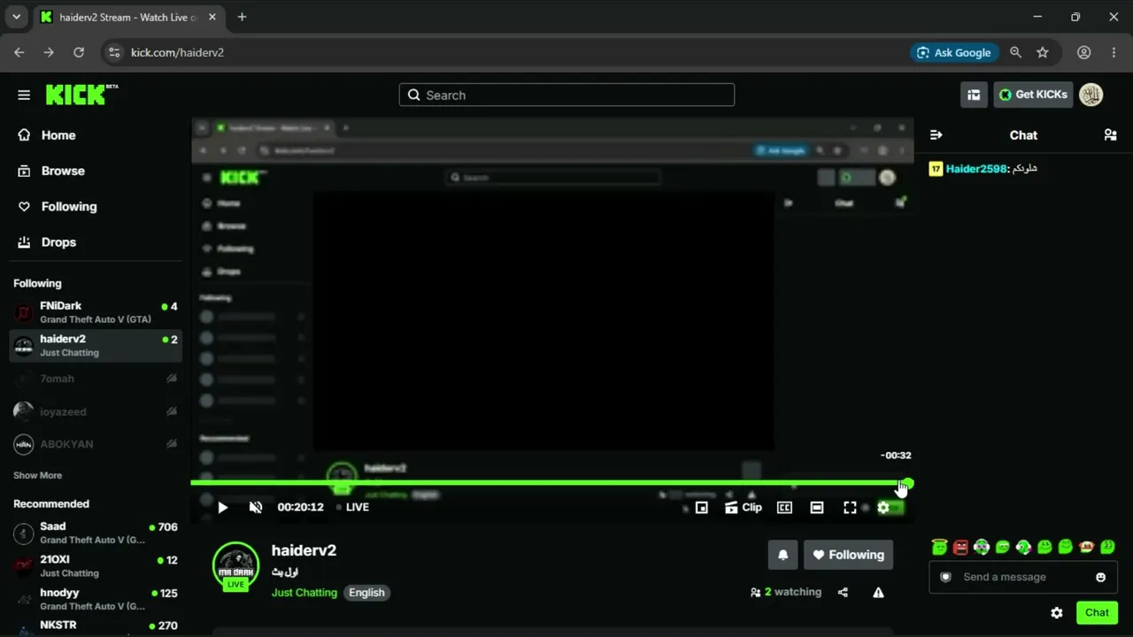Open the hamburger menu beside the Kick logo
The image size is (1133, 637).
(x=24, y=95)
